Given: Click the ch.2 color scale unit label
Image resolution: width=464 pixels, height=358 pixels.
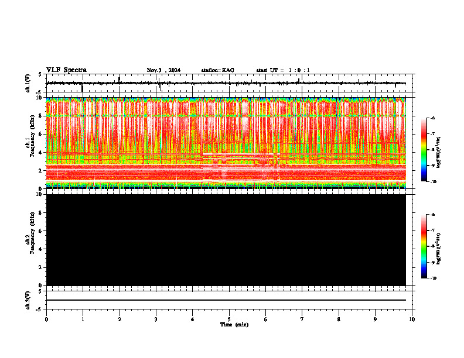Looking at the screenshot, I should coord(439,249).
